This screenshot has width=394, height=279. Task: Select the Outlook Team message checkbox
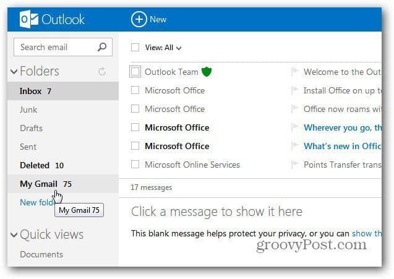(x=135, y=72)
